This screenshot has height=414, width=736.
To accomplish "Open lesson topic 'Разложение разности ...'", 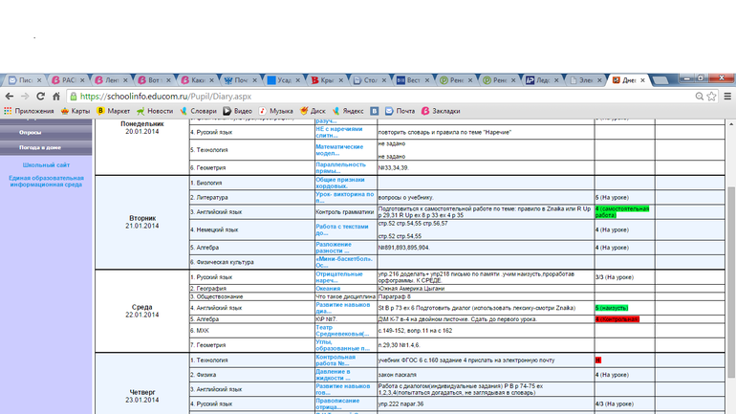I will tap(334, 248).
